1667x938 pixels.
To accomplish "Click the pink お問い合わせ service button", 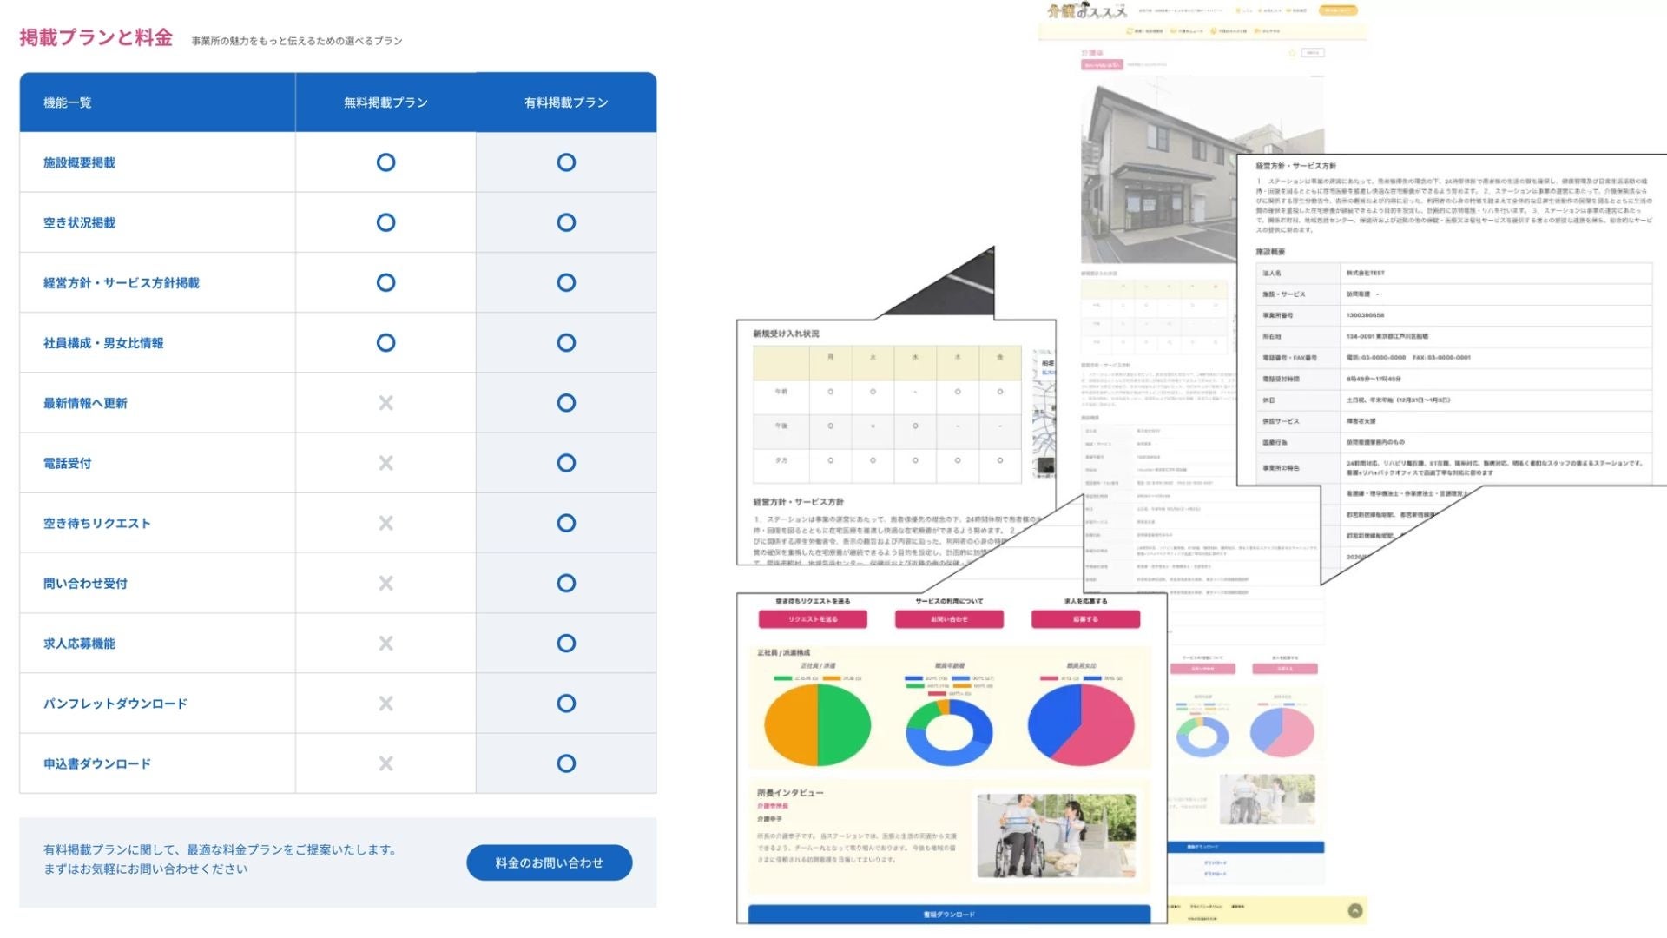I will click(949, 619).
